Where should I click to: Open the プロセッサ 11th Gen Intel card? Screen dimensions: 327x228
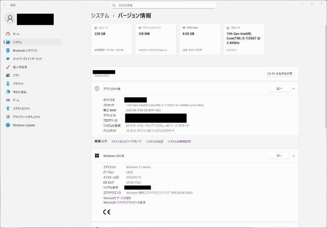tap(244, 39)
